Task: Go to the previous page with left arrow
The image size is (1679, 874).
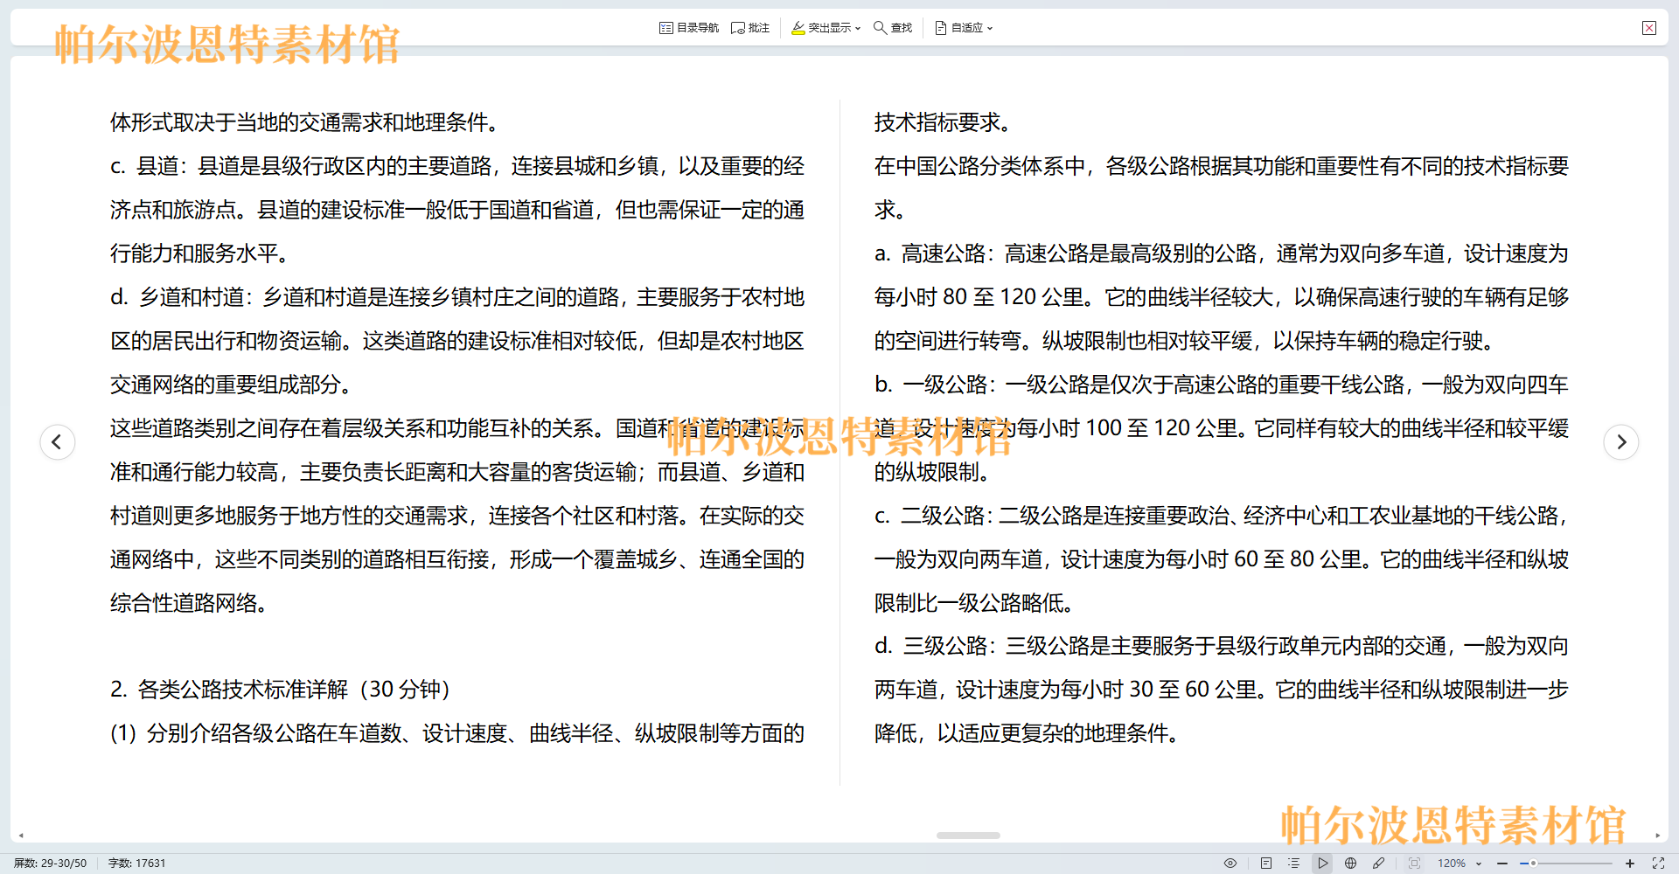Action: point(57,441)
